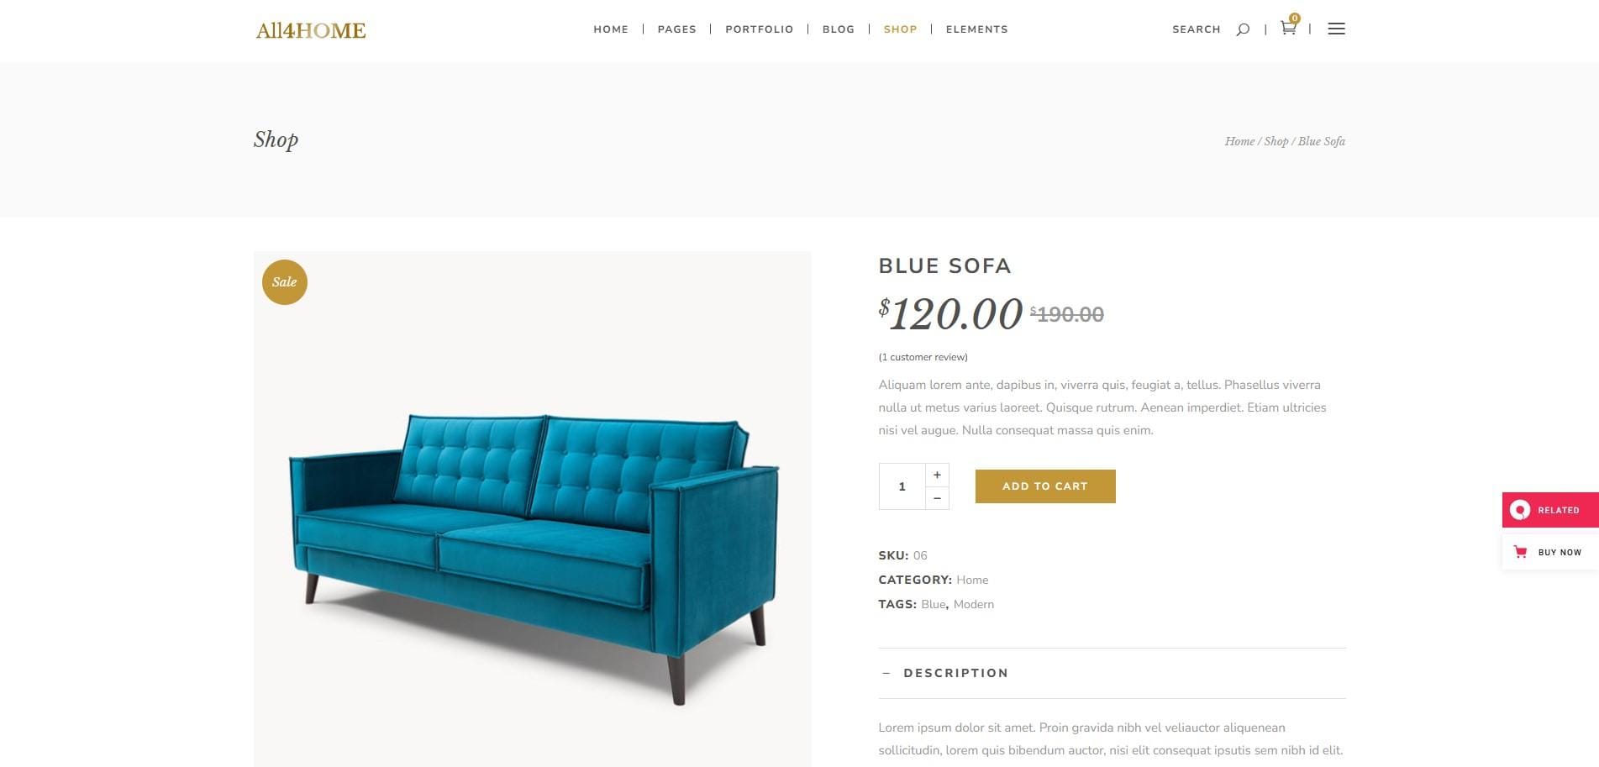Open the Pages menu
Image resolution: width=1599 pixels, height=767 pixels.
click(x=677, y=29)
